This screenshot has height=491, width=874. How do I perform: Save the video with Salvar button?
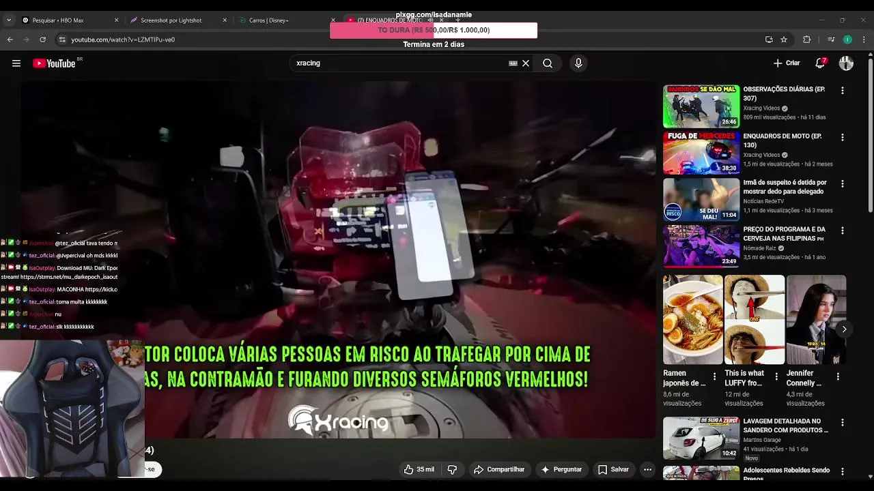click(x=613, y=469)
